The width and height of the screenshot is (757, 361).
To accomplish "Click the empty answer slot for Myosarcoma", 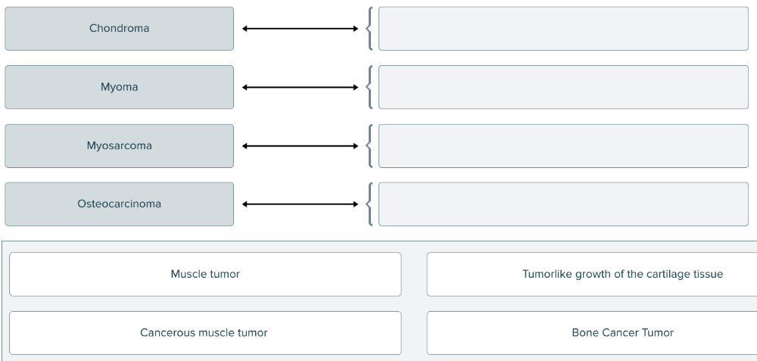I will [563, 145].
